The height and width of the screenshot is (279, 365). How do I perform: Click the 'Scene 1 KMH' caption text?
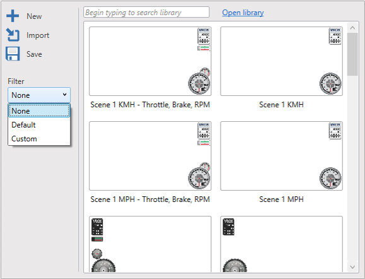281,105
